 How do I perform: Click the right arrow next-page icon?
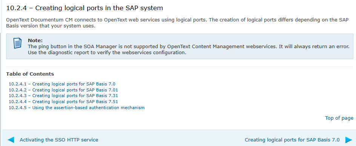(348, 140)
